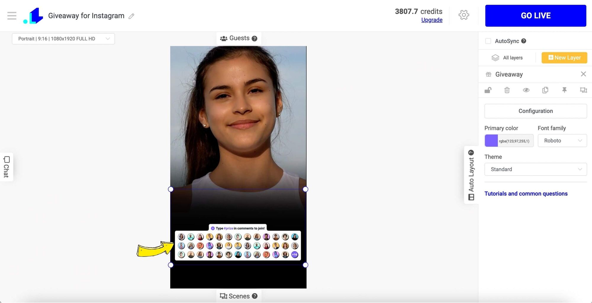Click the AutoSync help question mark
592x303 pixels.
click(x=524, y=41)
